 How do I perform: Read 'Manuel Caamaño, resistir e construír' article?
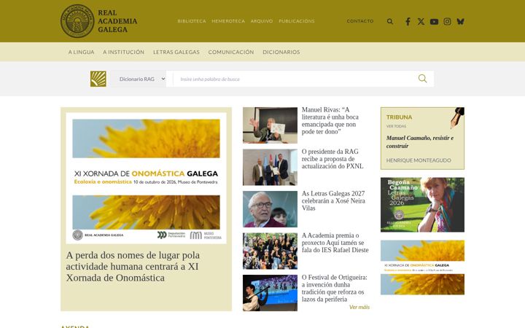(x=420, y=142)
